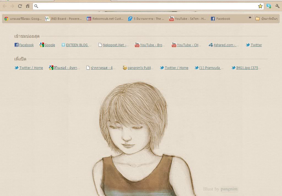This screenshot has width=282, height=196.
Task: Open the Skype extension icon
Action: 269,6
